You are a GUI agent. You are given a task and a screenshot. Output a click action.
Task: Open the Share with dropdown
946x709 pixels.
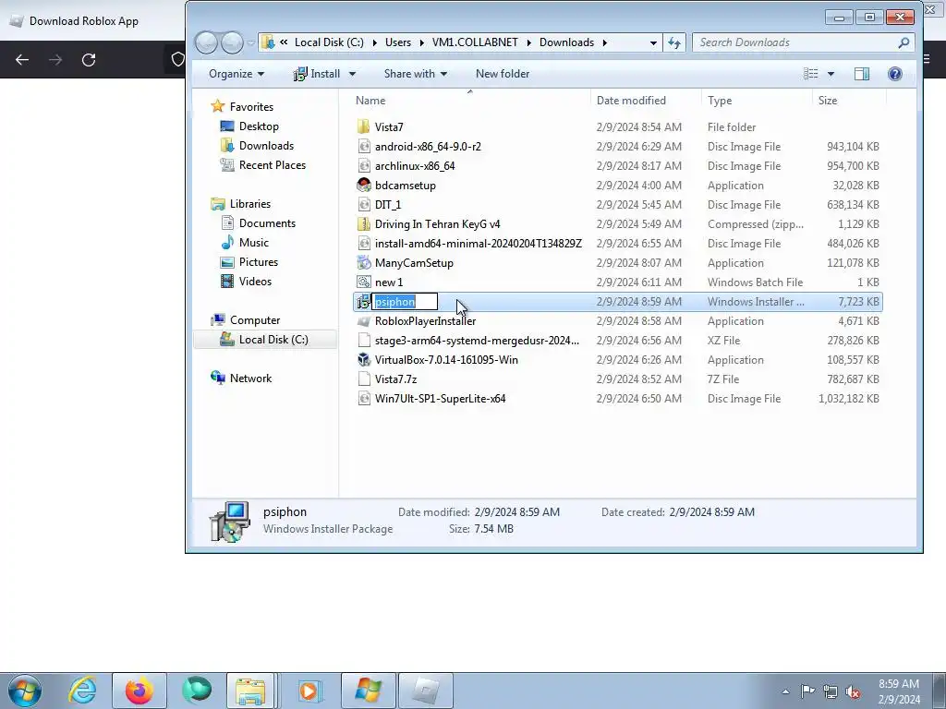click(416, 74)
